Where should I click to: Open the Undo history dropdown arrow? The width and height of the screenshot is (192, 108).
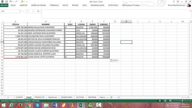(13, 1)
